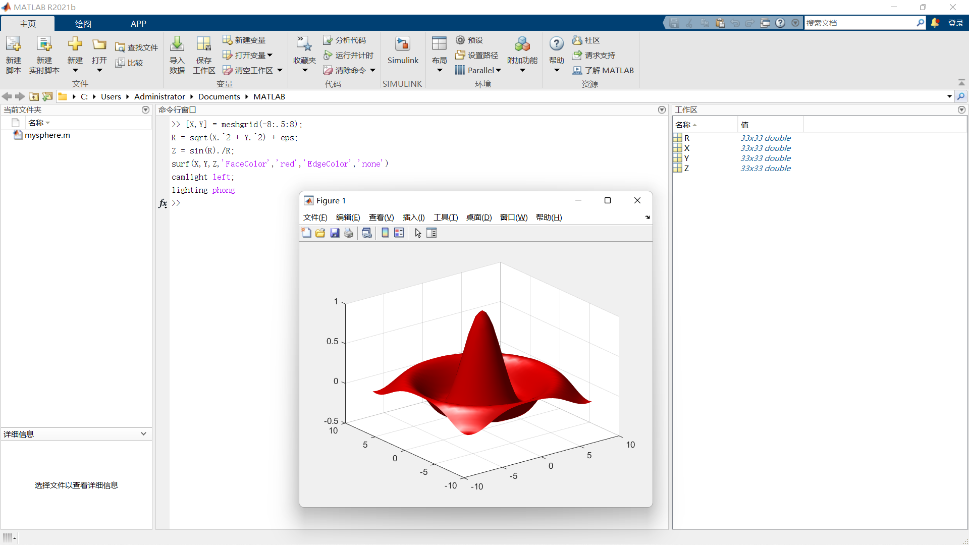Image resolution: width=969 pixels, height=545 pixels.
Task: Open 设置路径 set path dialog
Action: pyautogui.click(x=476, y=55)
